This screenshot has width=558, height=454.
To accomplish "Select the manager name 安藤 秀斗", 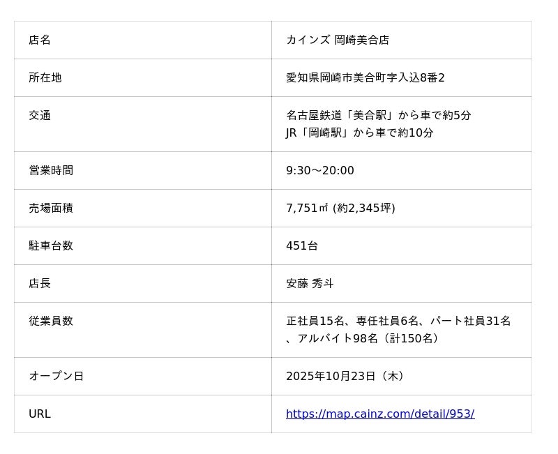I will (x=310, y=283).
